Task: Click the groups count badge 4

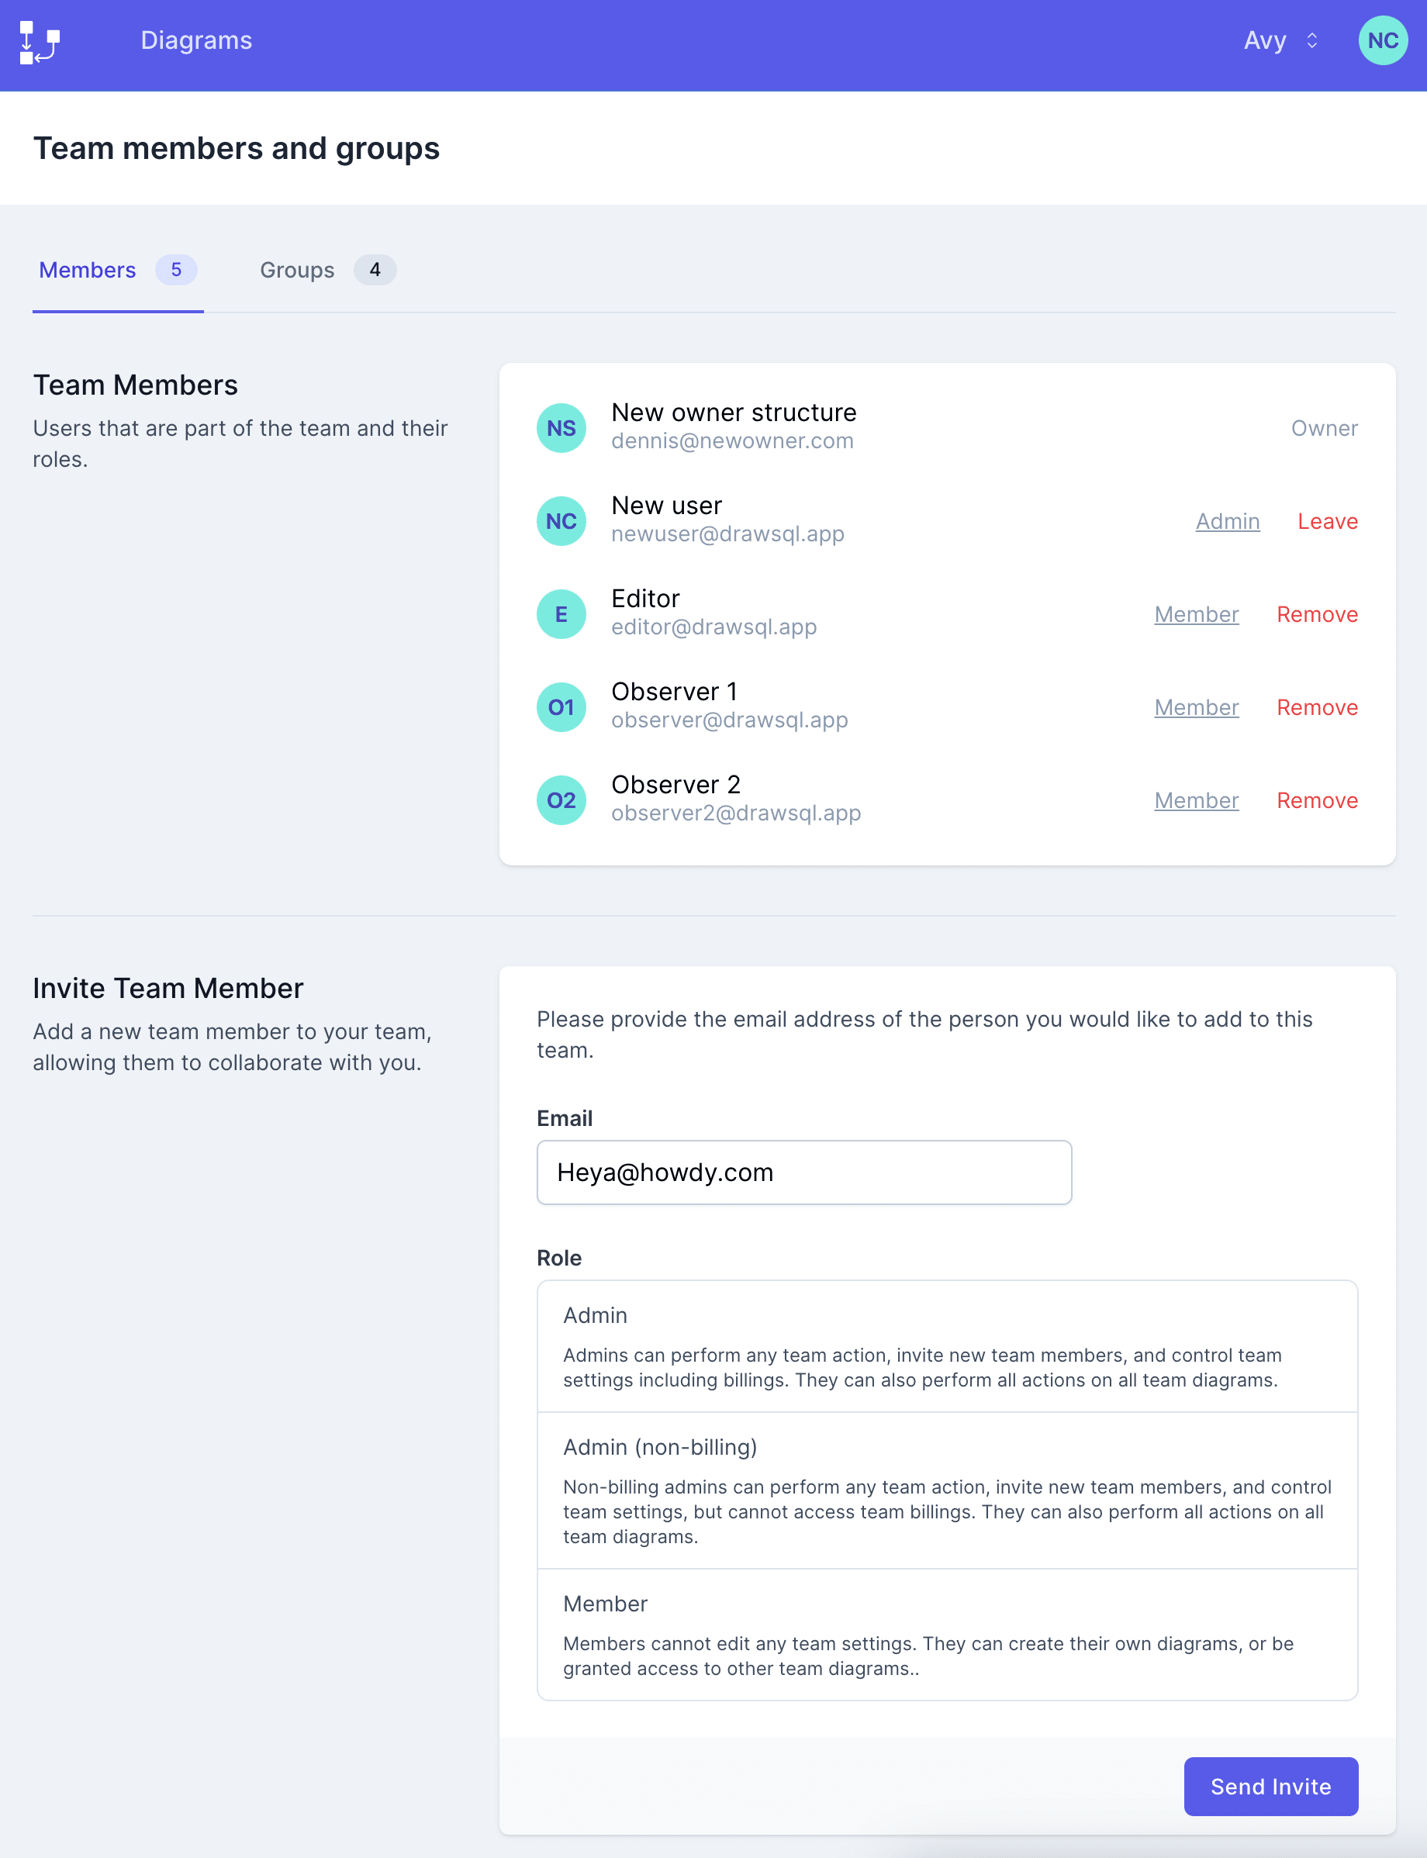Action: click(375, 270)
